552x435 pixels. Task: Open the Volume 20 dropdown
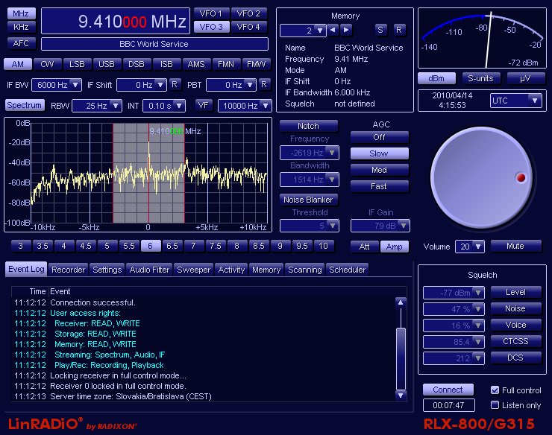(x=478, y=247)
